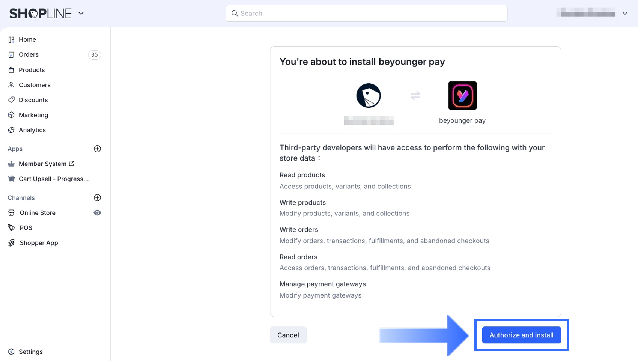Open Cart Upsell - Progress app

point(54,179)
